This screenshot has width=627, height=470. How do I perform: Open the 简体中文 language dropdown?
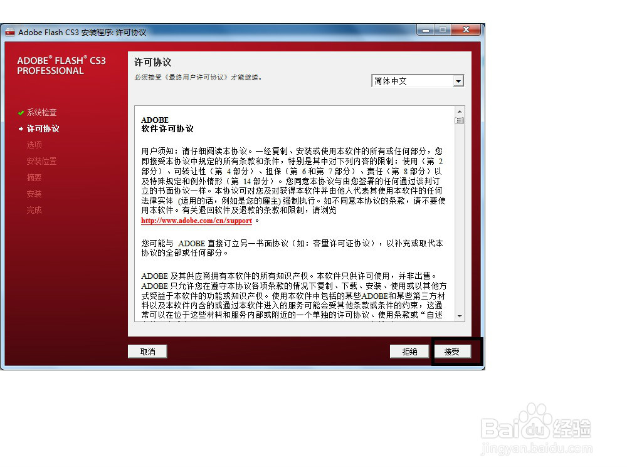pyautogui.click(x=418, y=81)
